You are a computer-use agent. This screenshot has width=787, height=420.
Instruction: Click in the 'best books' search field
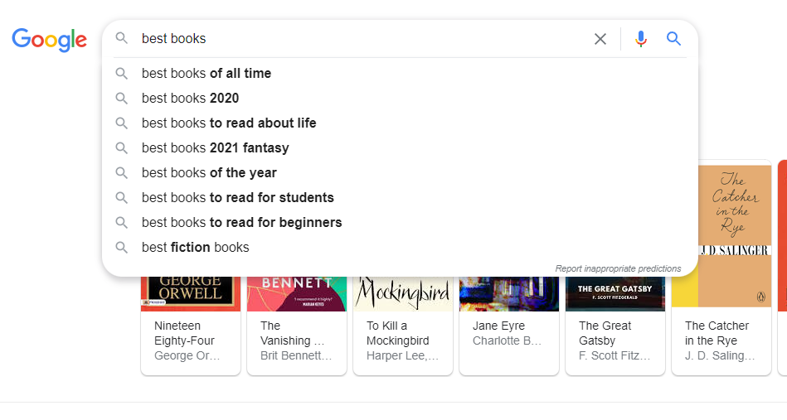(x=357, y=39)
